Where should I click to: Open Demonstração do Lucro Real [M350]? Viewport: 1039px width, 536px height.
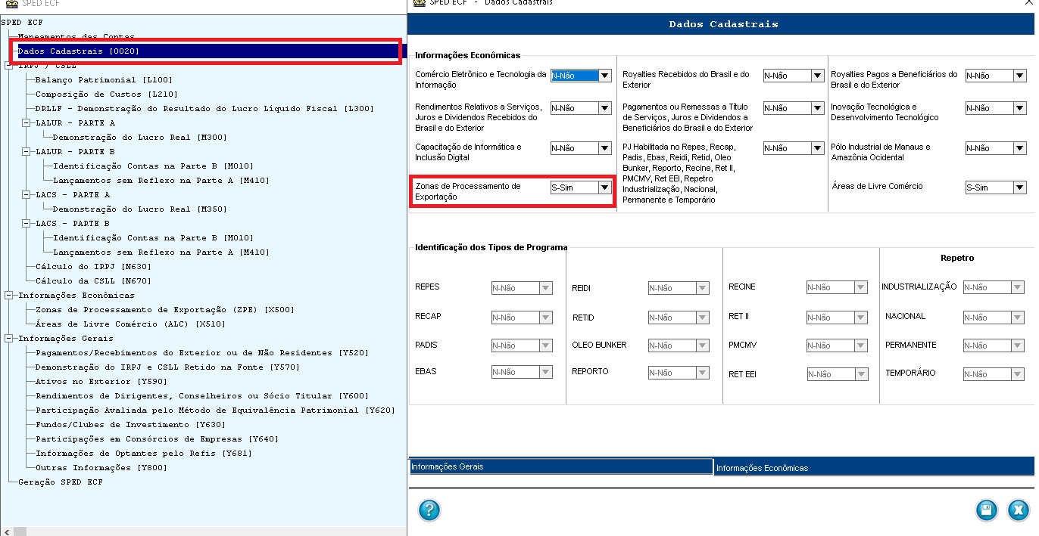coord(139,209)
